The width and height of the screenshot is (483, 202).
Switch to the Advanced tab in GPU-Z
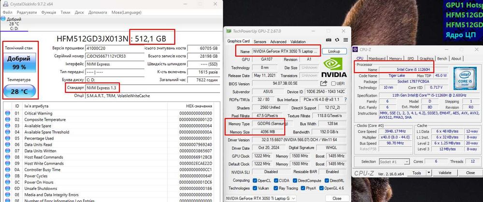[278, 42]
